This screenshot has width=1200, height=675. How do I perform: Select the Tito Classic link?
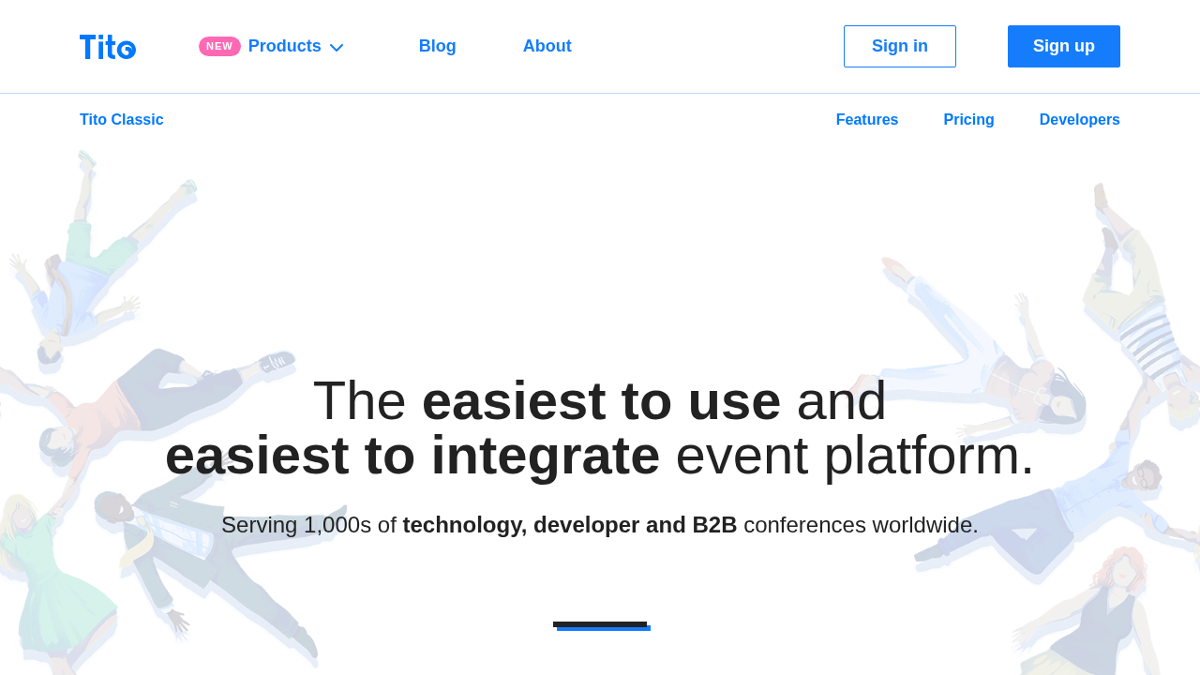(x=122, y=120)
